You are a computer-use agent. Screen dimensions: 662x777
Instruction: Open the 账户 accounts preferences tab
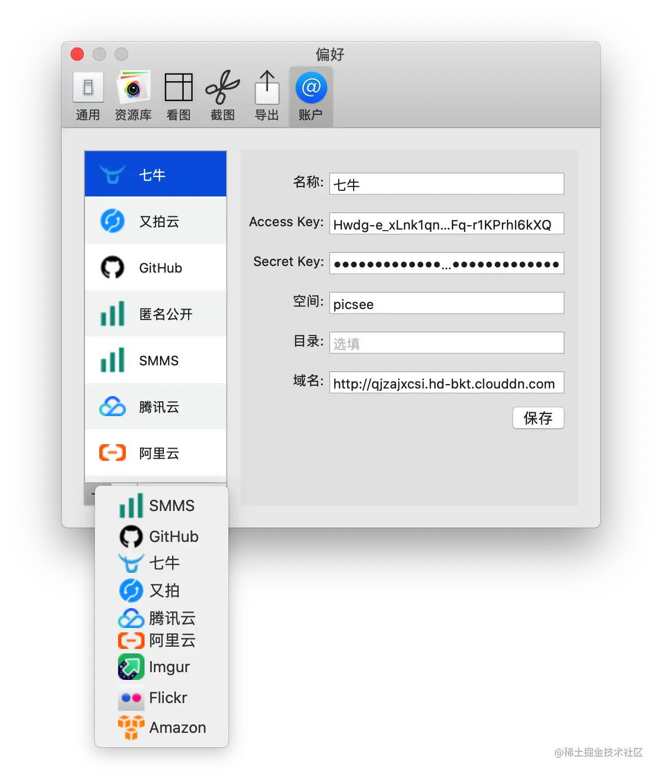pyautogui.click(x=311, y=97)
